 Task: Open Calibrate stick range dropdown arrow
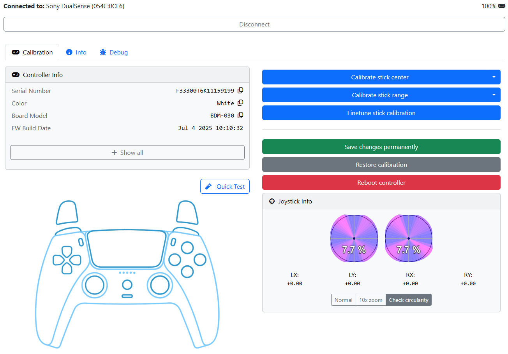click(x=494, y=95)
